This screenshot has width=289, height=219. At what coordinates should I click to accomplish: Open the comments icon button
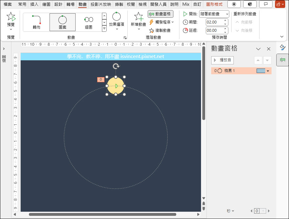(x=266, y=4)
